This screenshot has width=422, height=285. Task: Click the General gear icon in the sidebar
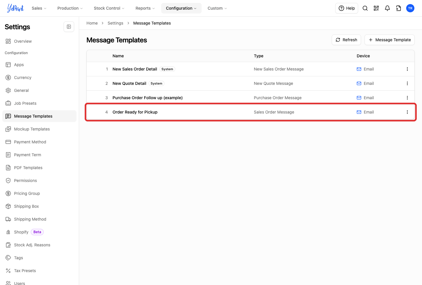click(8, 90)
